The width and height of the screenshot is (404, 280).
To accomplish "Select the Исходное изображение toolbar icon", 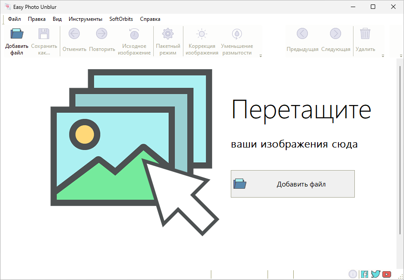I will click(134, 35).
